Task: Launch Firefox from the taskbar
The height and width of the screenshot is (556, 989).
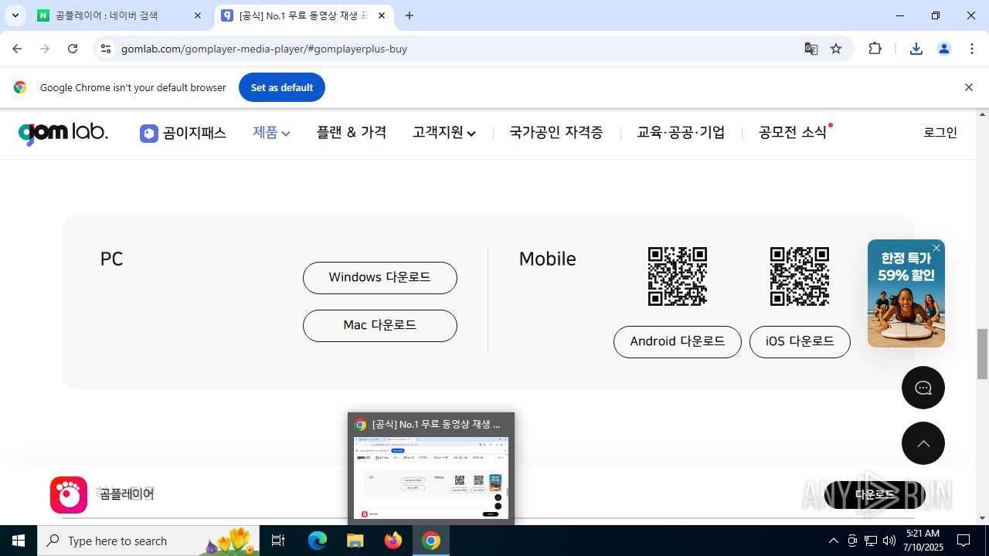Action: coord(393,541)
